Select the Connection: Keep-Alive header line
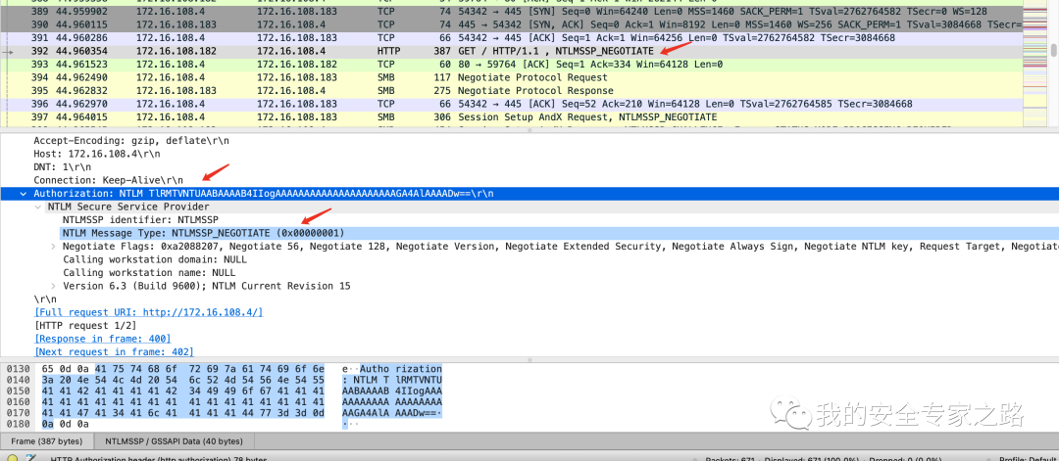The image size is (1059, 461). [108, 180]
